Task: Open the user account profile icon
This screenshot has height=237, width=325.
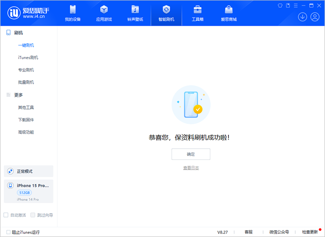Action: (315, 17)
